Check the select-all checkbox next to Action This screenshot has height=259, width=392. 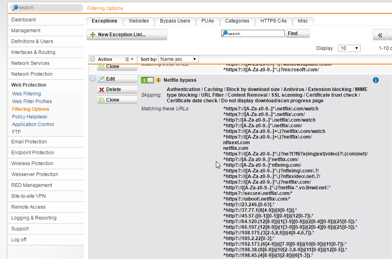point(92,59)
